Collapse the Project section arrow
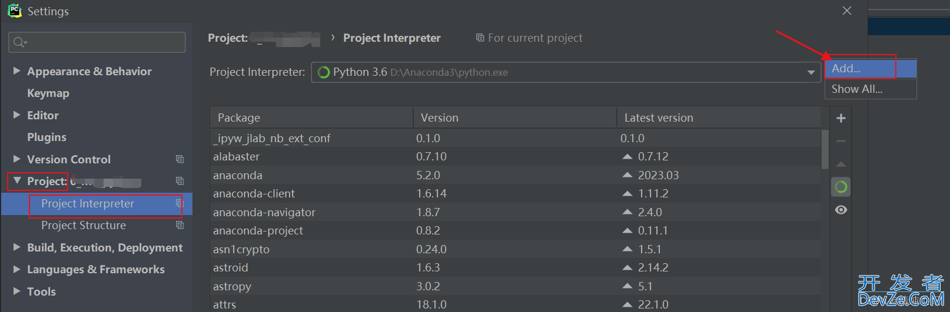This screenshot has height=312, width=950. click(x=16, y=180)
